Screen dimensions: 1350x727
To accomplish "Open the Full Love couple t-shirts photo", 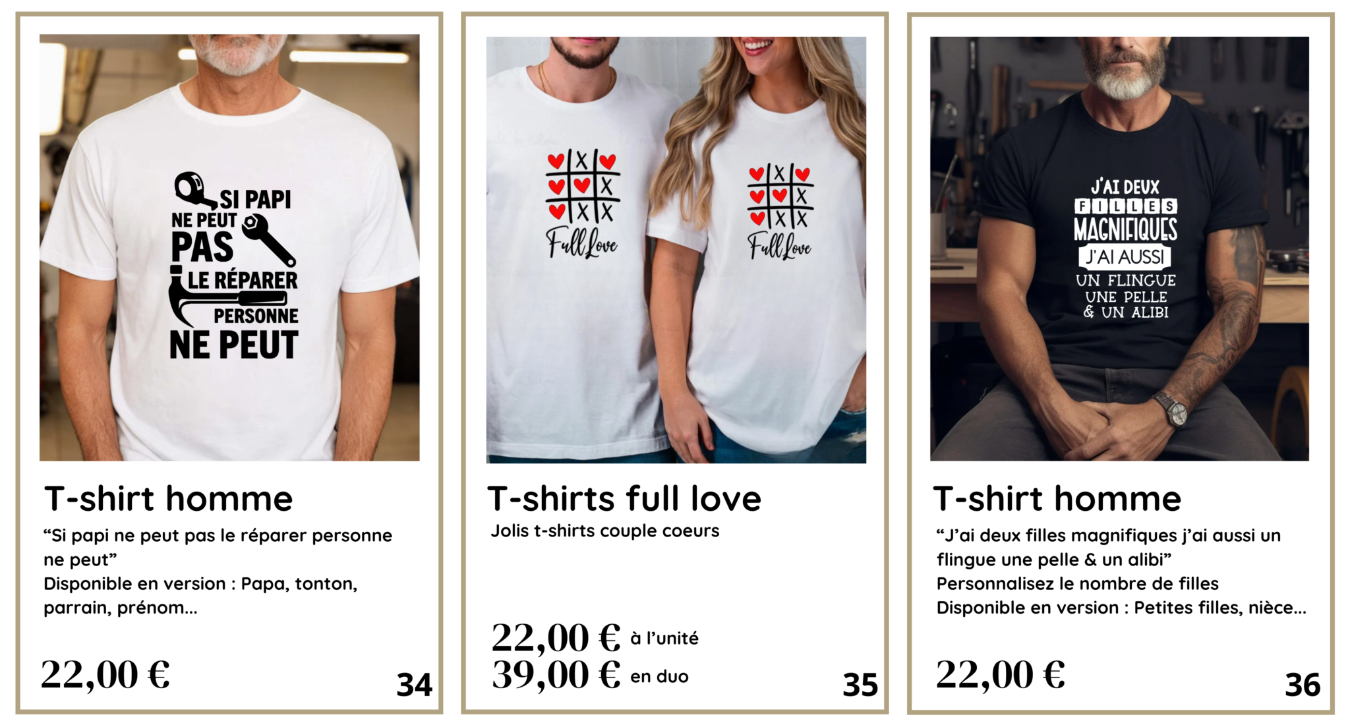I will [x=676, y=250].
